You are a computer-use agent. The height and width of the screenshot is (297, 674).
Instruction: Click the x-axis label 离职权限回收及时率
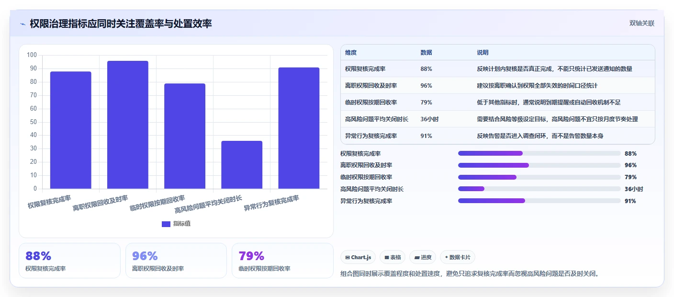pyautogui.click(x=101, y=204)
